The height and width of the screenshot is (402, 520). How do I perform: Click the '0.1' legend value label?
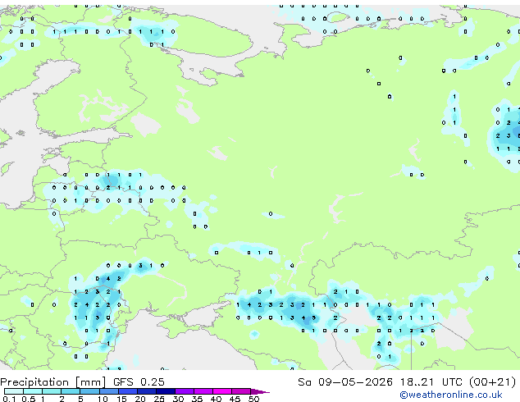9,399
